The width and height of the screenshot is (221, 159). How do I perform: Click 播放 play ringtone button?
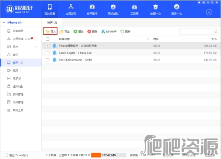79,31
